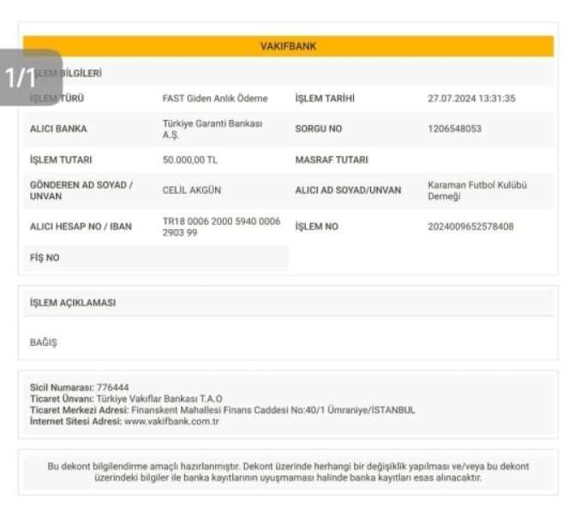Select the amount 50.000,00 TL
This screenshot has height=514, width=575.
point(190,160)
